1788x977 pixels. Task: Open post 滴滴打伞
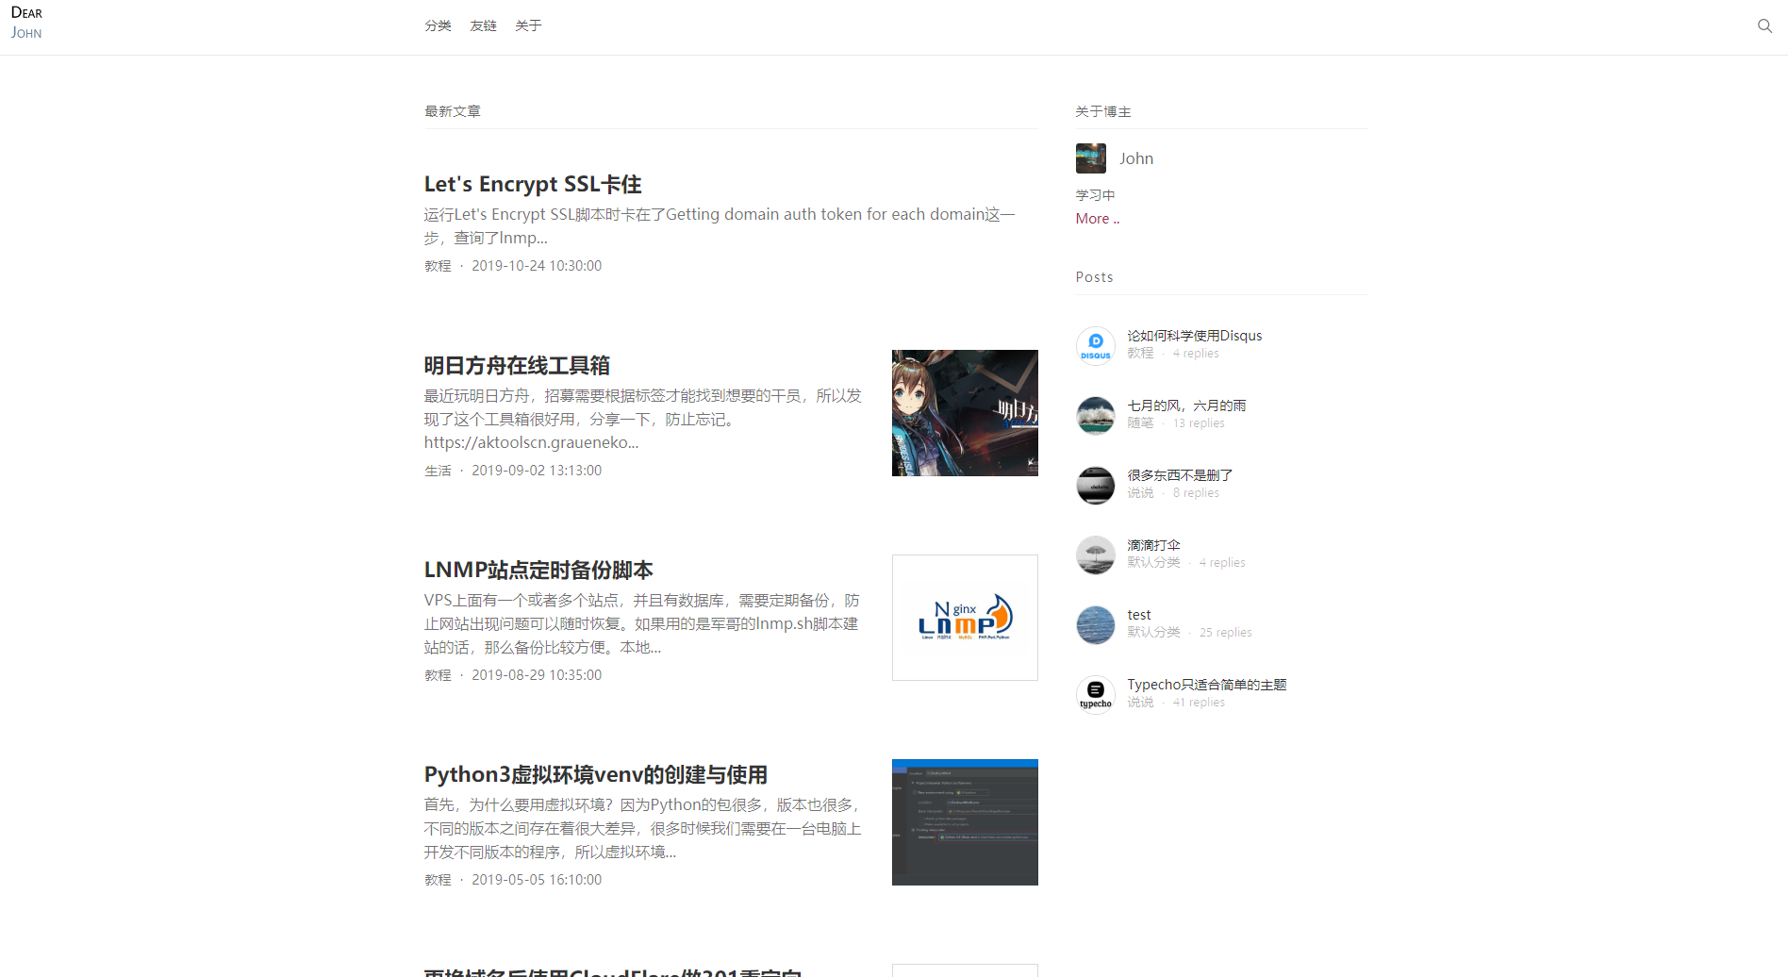[x=1153, y=545]
